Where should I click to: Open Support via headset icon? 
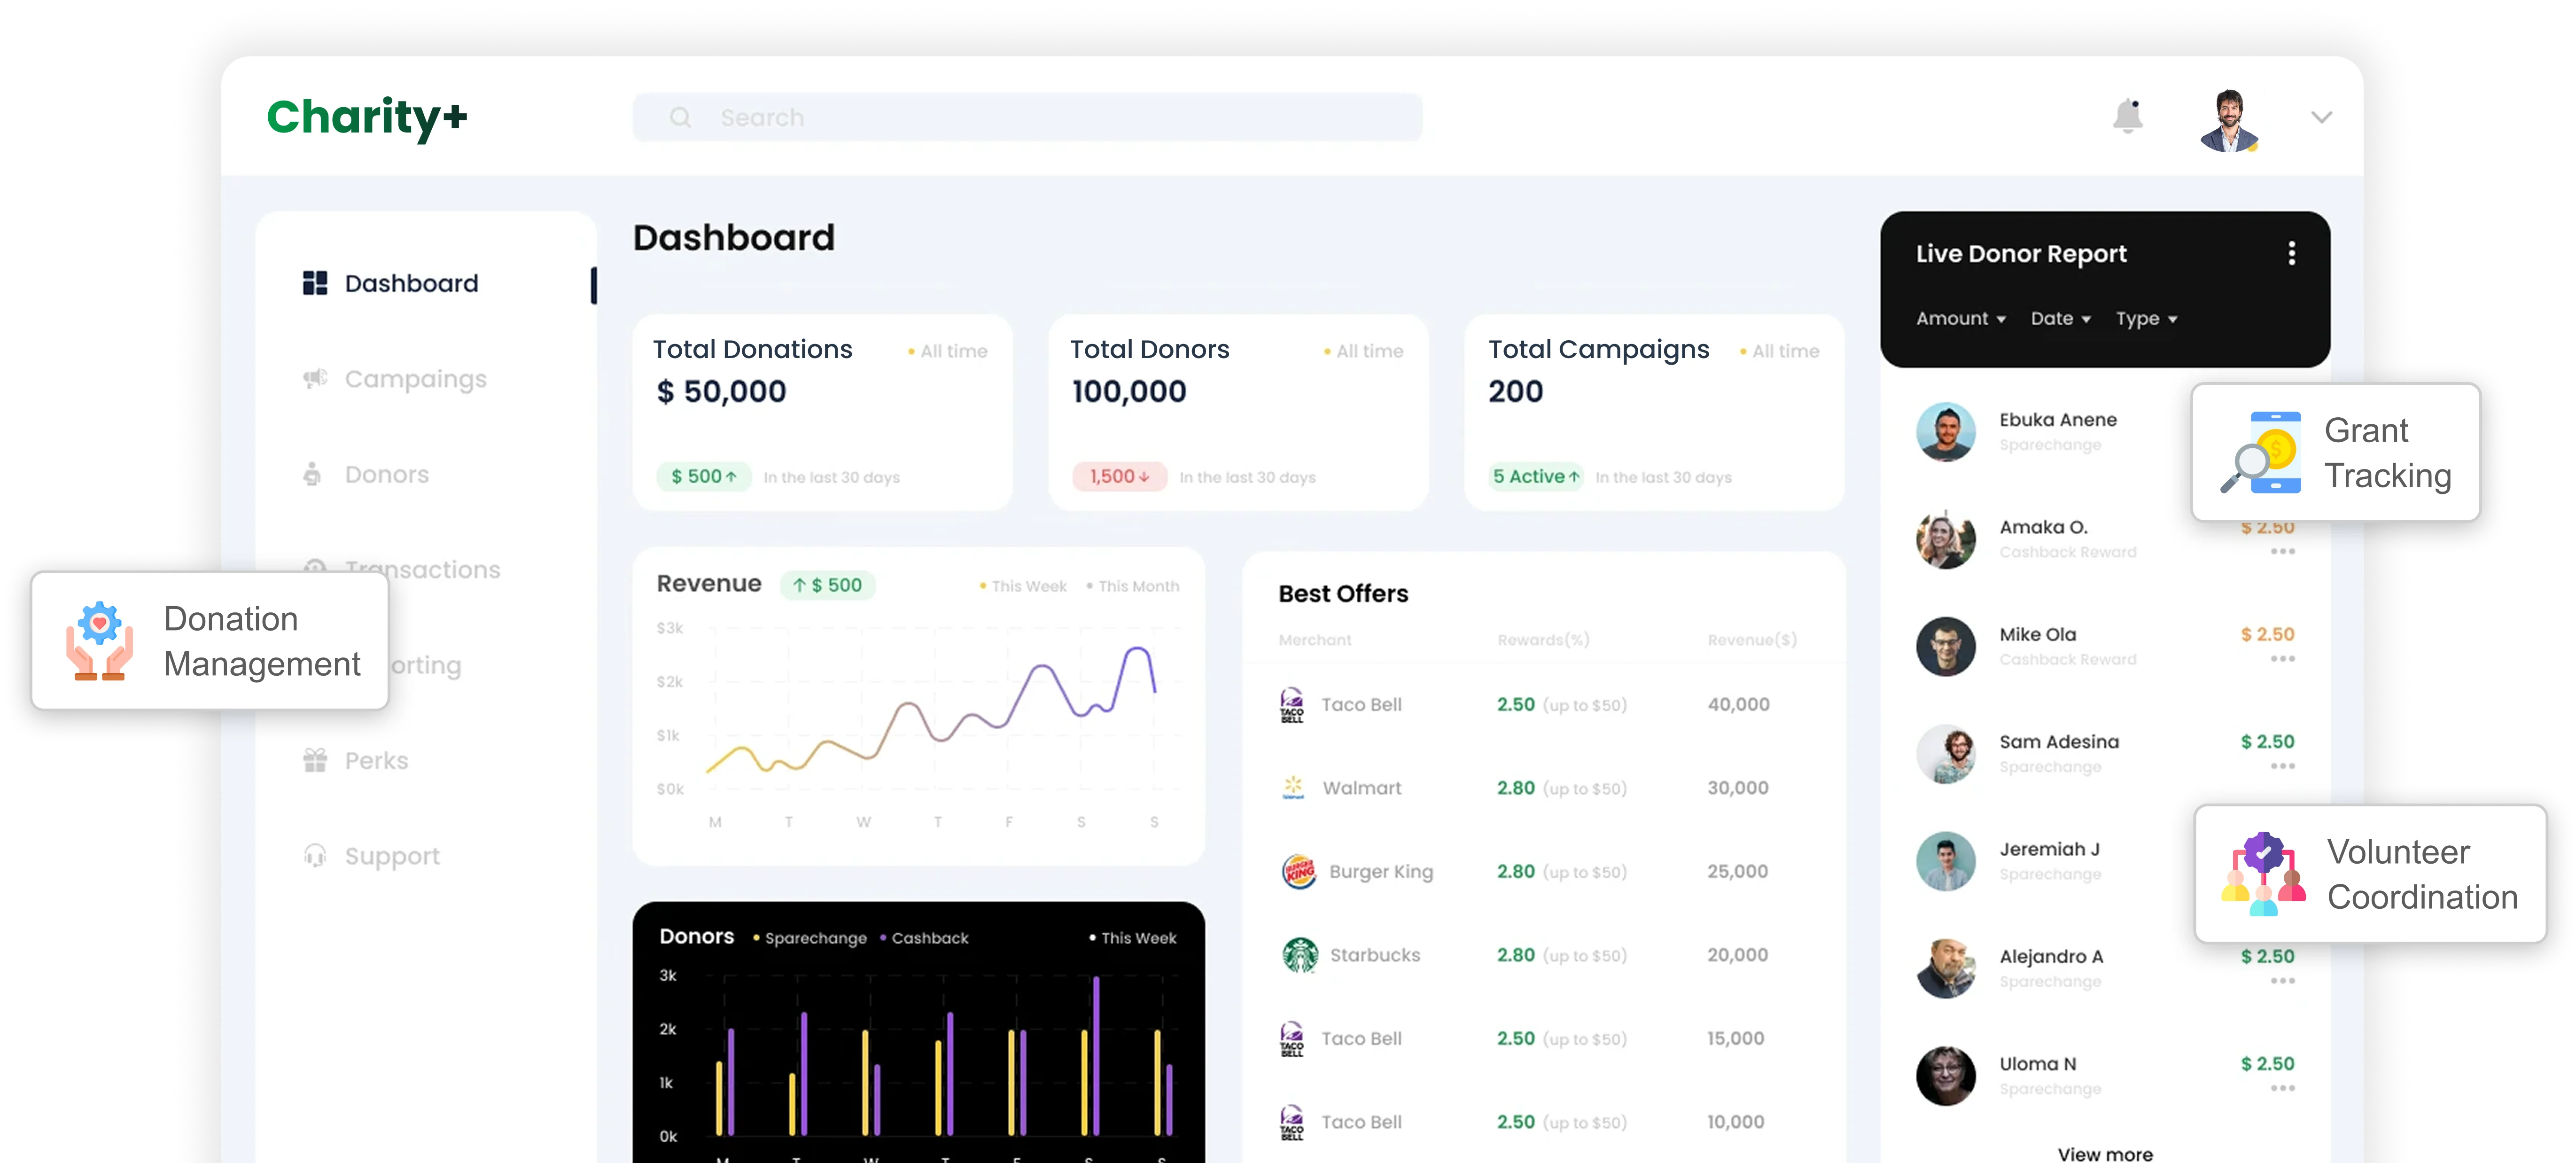315,856
